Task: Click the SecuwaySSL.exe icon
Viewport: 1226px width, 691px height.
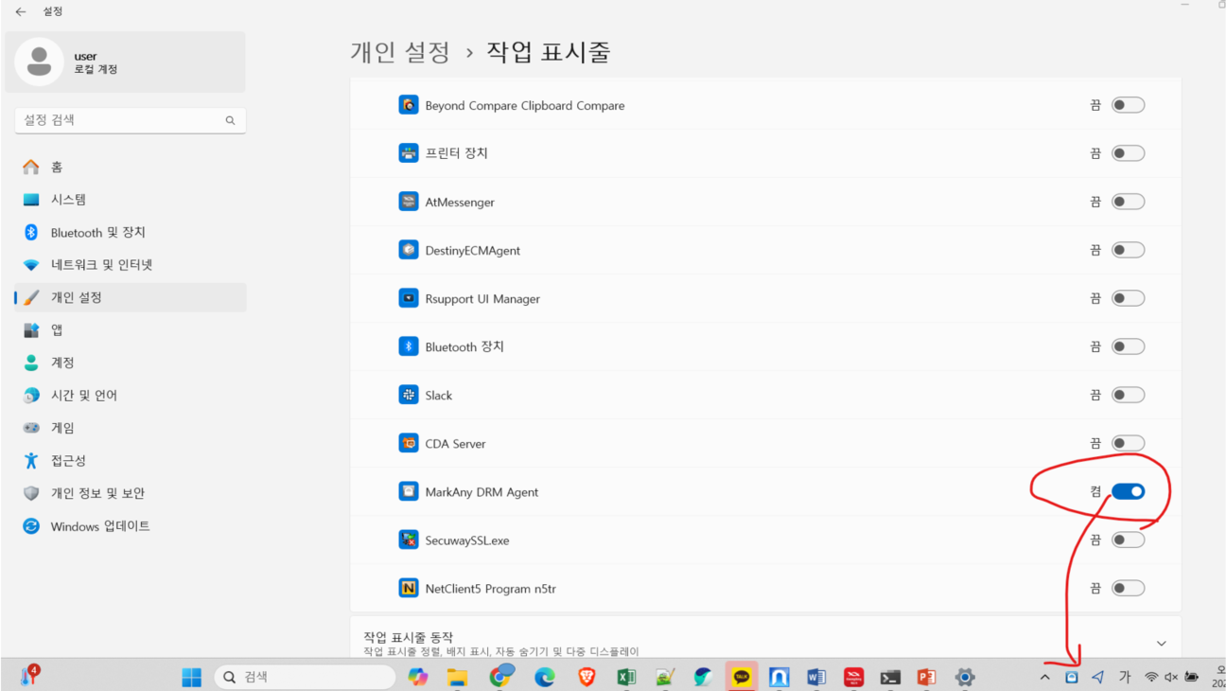Action: point(409,540)
